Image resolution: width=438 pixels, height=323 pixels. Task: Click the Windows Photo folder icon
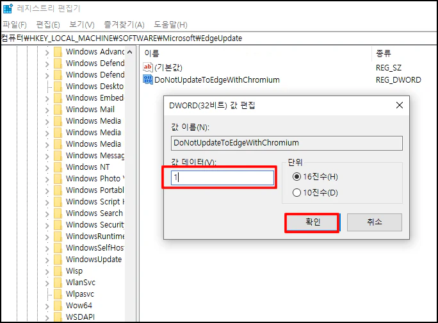pos(58,179)
